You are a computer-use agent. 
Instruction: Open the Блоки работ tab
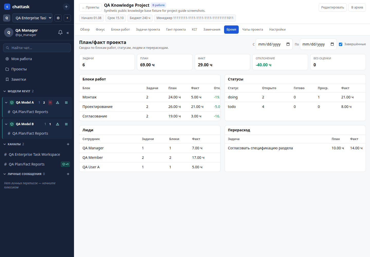[x=120, y=30]
